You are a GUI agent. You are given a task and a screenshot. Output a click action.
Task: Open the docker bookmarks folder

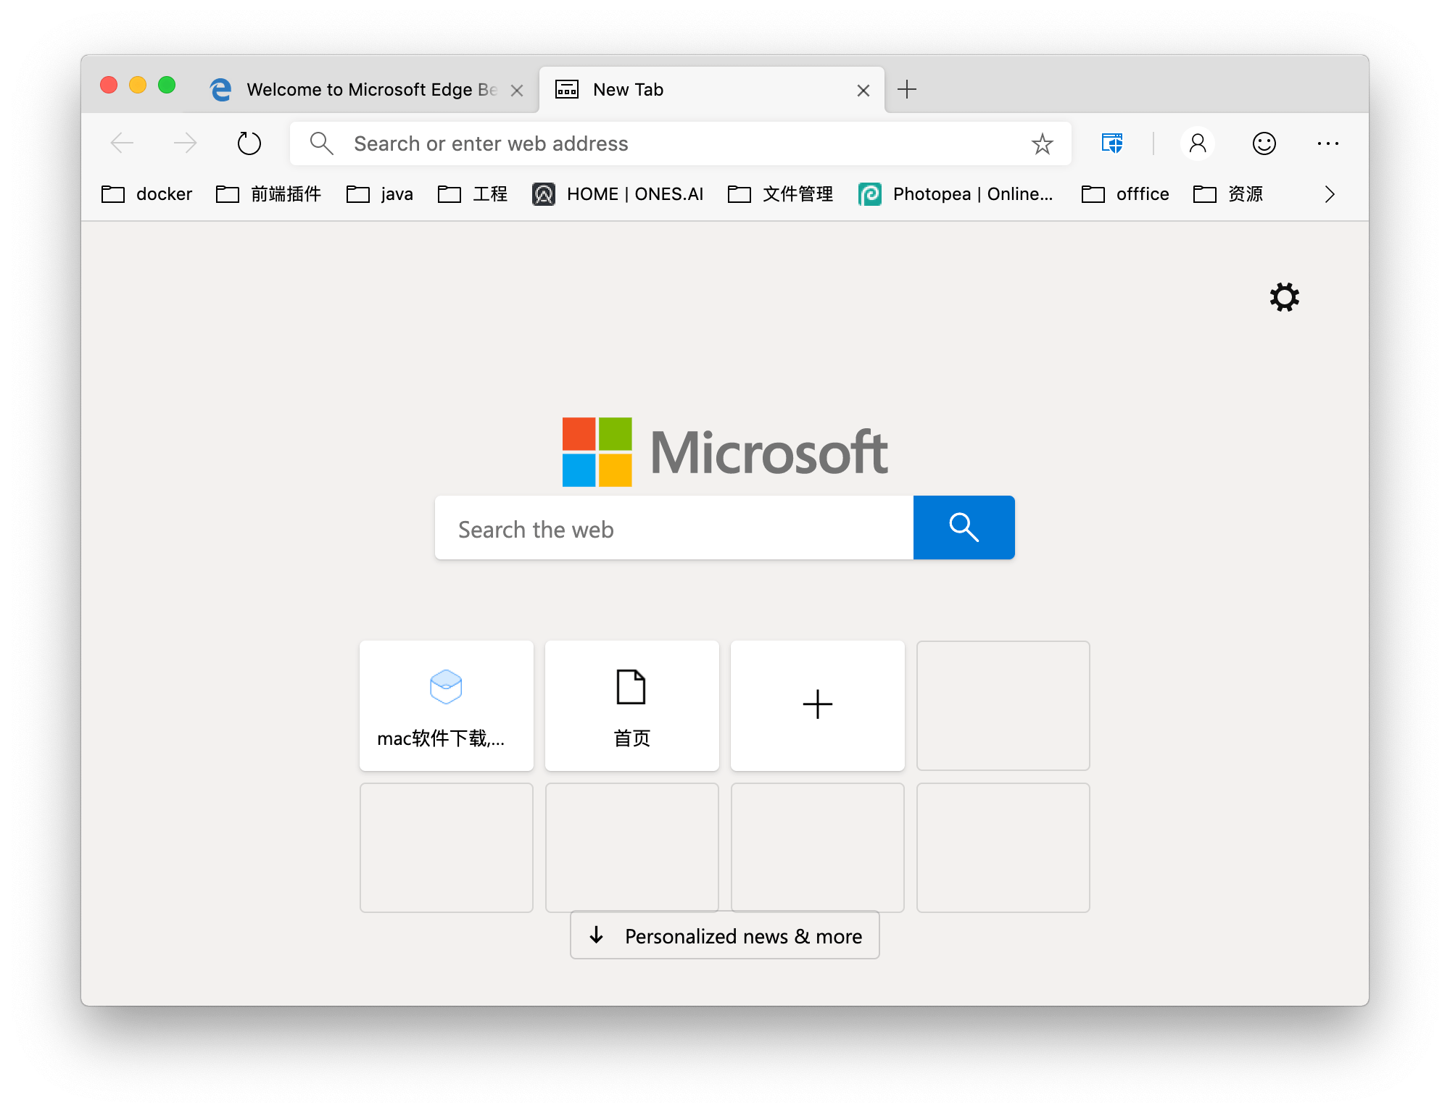pyautogui.click(x=146, y=193)
